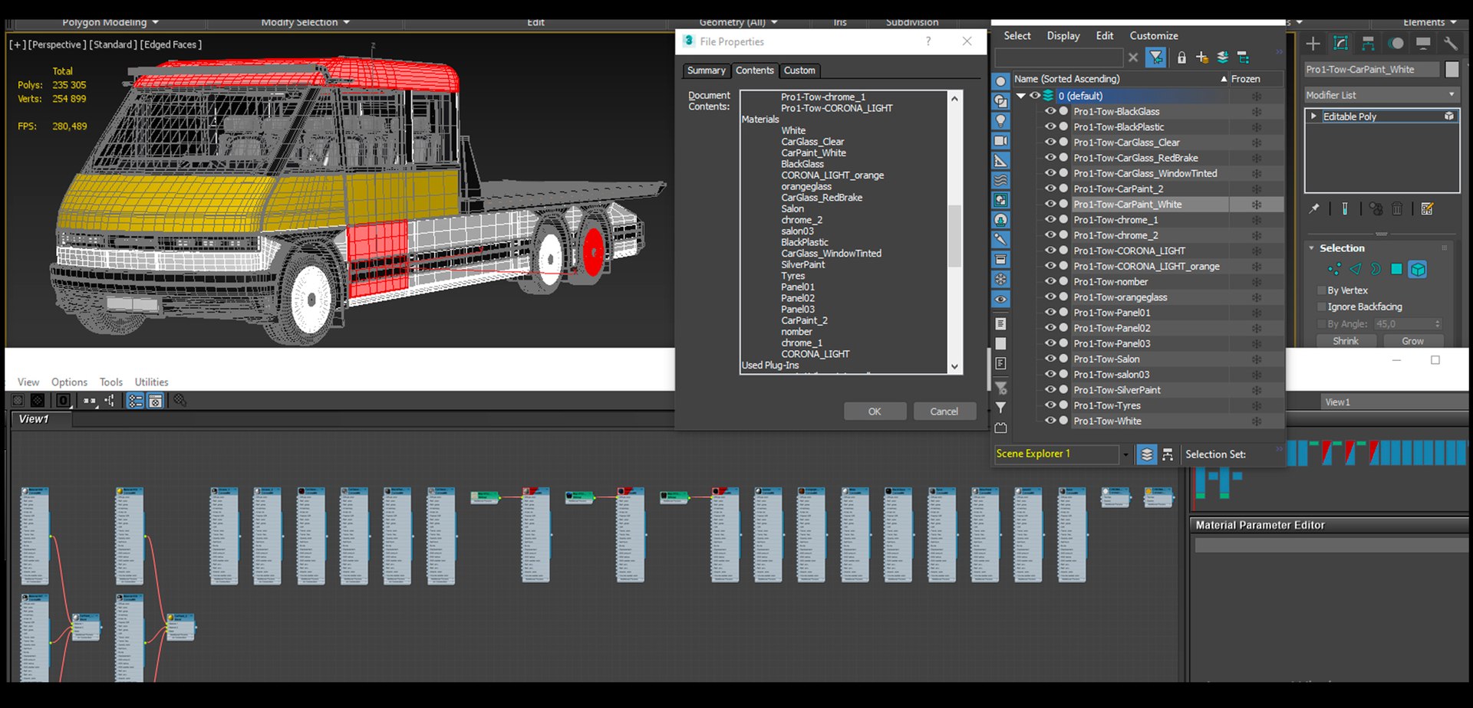
Task: Click the object color swatch beside name
Action: (1452, 69)
